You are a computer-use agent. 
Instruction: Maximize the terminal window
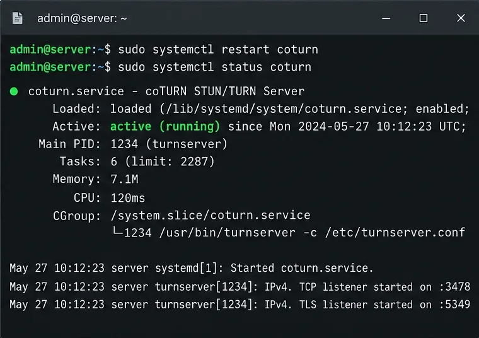pyautogui.click(x=424, y=18)
